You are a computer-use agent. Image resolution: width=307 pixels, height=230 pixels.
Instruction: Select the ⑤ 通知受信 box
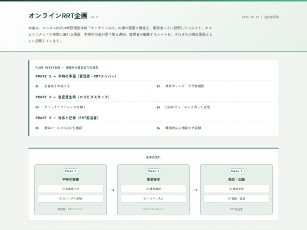[237, 189]
